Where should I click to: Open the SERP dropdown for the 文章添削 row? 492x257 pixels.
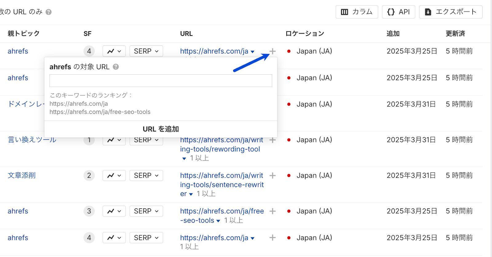click(146, 176)
